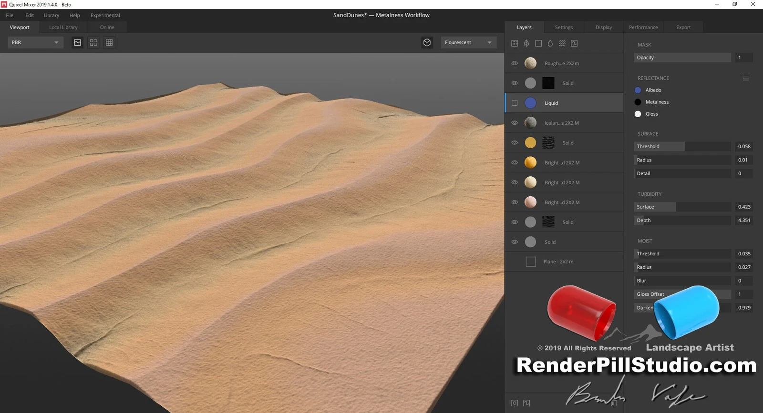Open the PBR view mode dropdown
The image size is (763, 413).
coord(36,42)
